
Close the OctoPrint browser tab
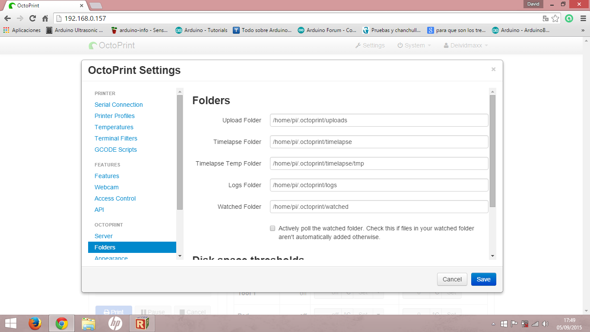[x=82, y=6]
